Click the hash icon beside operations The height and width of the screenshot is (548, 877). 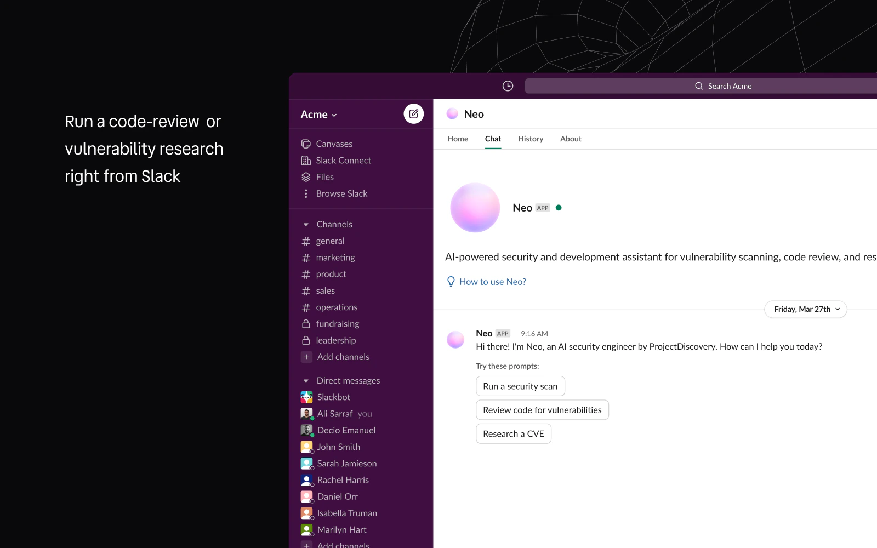click(306, 307)
